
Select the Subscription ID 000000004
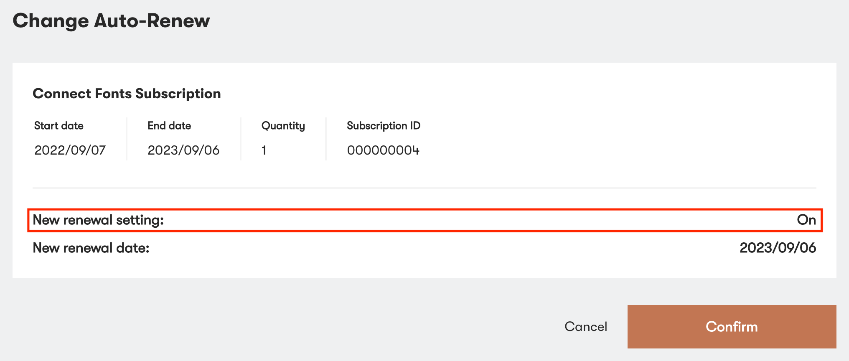click(x=384, y=150)
